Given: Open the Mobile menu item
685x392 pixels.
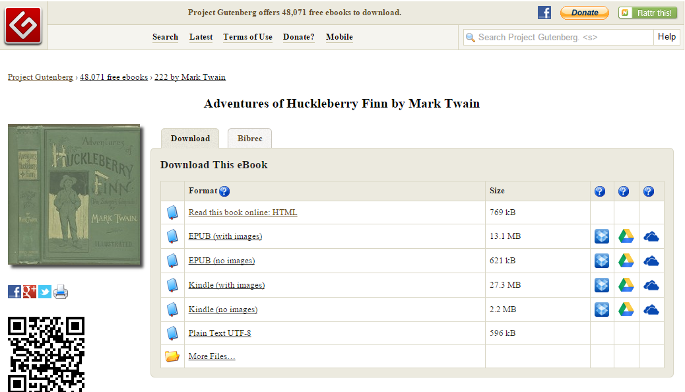Looking at the screenshot, I should [x=339, y=37].
